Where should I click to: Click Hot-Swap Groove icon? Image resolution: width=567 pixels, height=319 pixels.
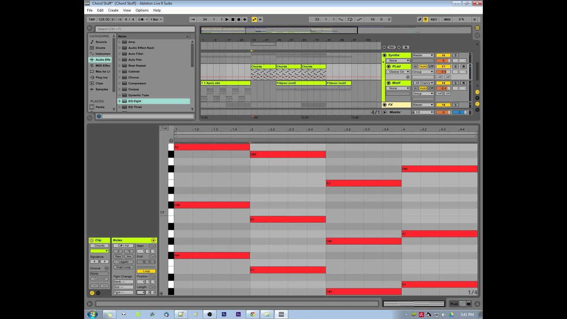tap(106, 268)
